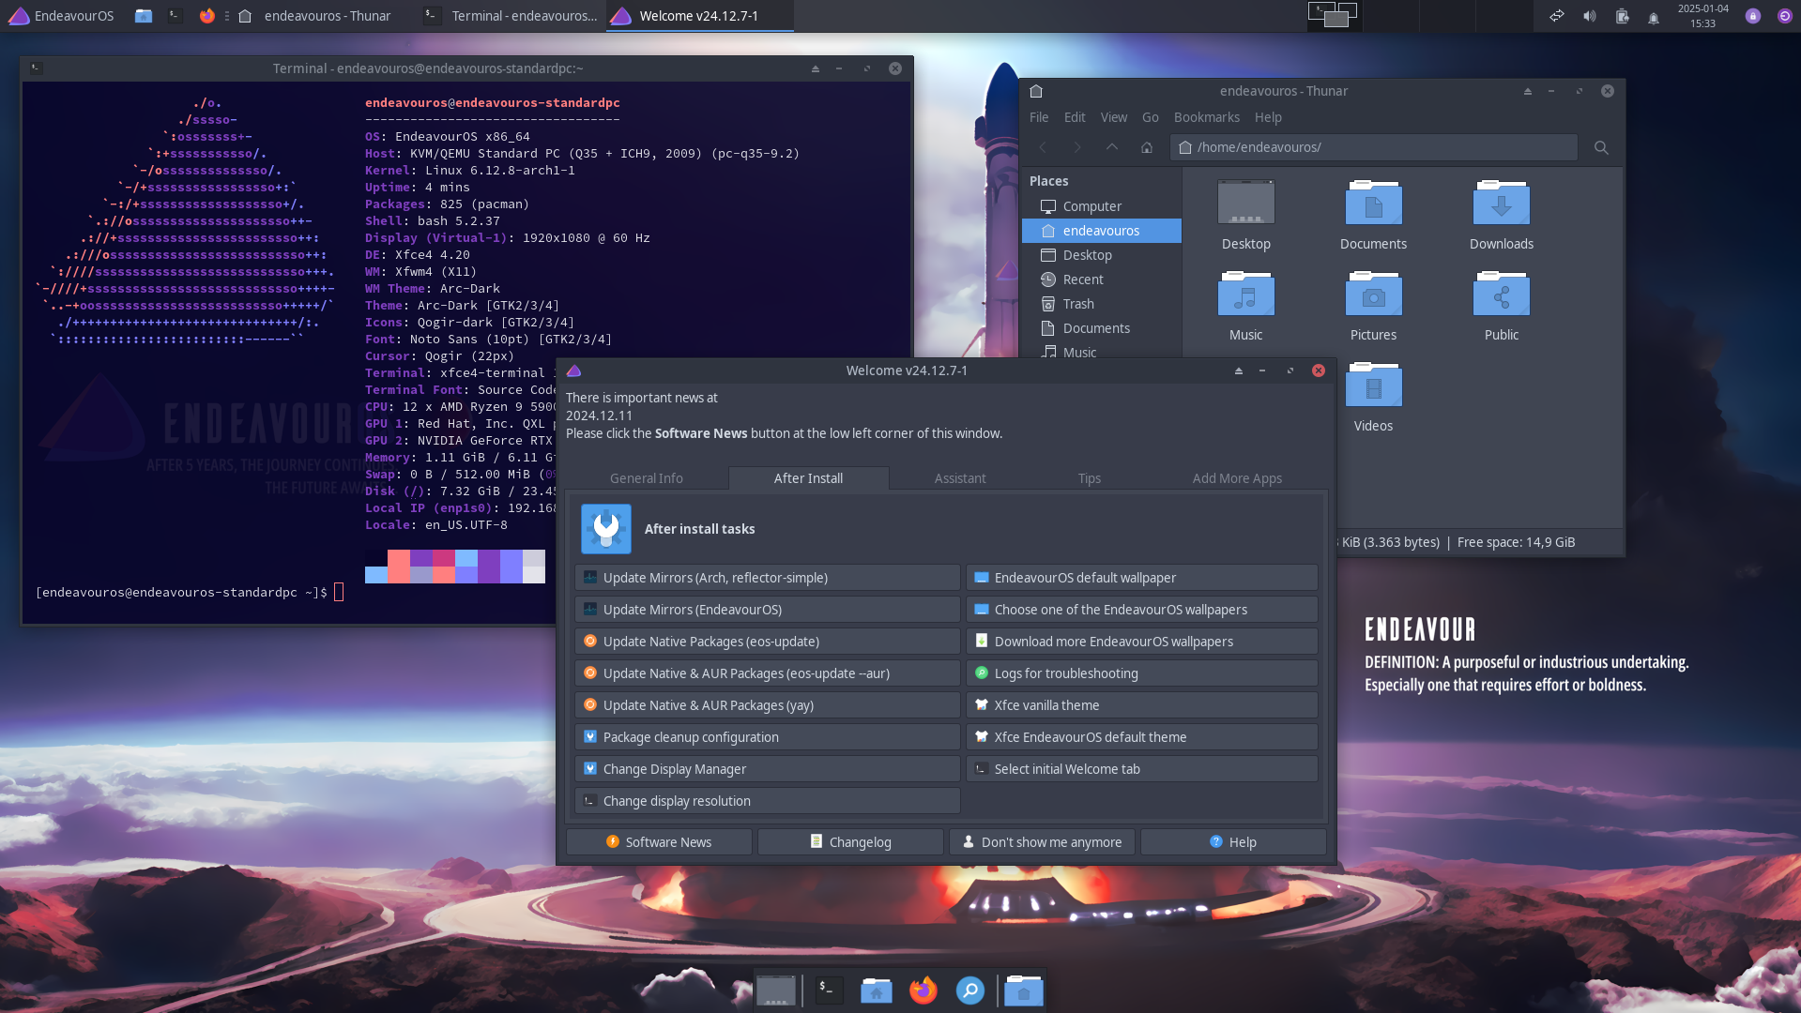Viewport: 1801px width, 1013px height.
Task: Open notifications bell in top panel
Action: (x=1654, y=17)
